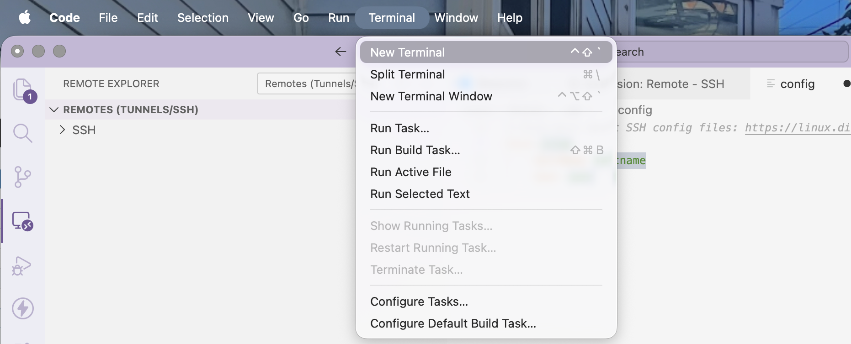Click the config breadcrumb in the editor

pyautogui.click(x=635, y=110)
